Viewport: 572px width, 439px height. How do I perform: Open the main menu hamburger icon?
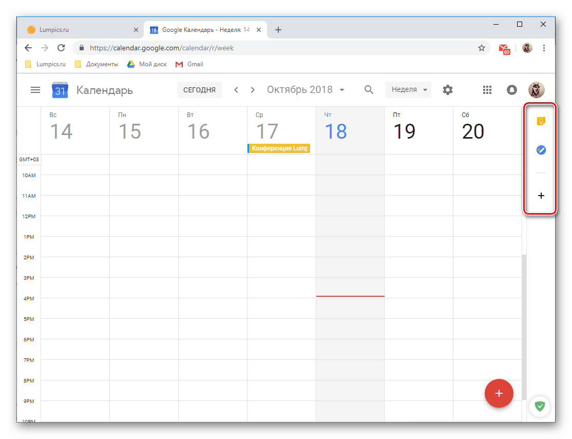[35, 90]
